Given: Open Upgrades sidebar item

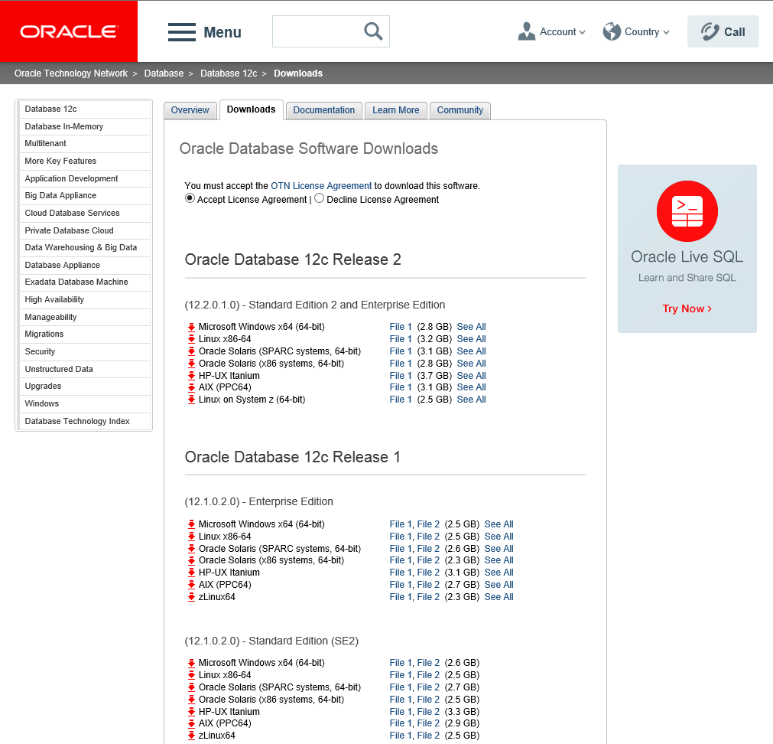Looking at the screenshot, I should tap(84, 387).
